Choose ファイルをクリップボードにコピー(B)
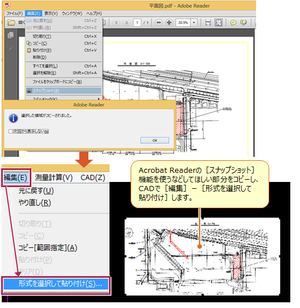Screen dimensions: 300x308 [x=64, y=82]
